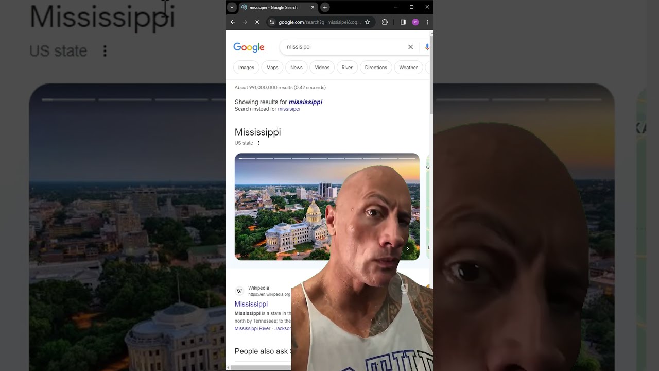Clear the search box with the X
The width and height of the screenshot is (659, 371).
(410, 47)
